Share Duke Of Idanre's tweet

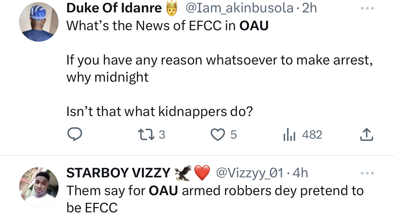point(366,135)
